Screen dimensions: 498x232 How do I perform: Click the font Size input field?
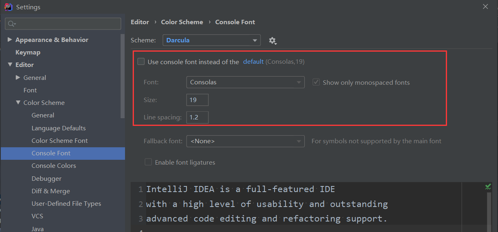pyautogui.click(x=197, y=100)
